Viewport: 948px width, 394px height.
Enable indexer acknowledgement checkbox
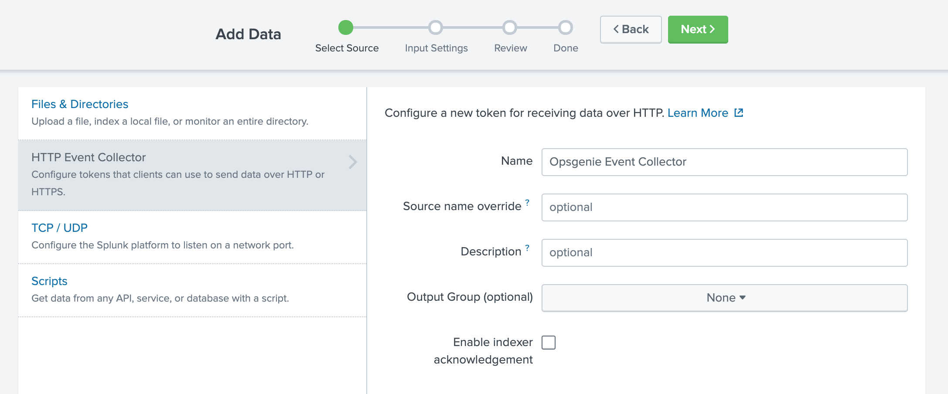point(549,343)
